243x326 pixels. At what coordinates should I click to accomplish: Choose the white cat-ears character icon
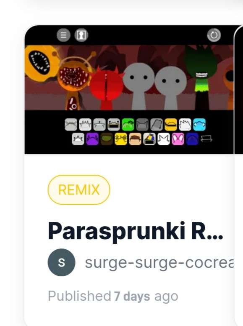[164, 139]
